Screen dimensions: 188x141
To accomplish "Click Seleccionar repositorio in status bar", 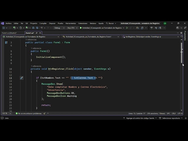I will tap(171, 118).
